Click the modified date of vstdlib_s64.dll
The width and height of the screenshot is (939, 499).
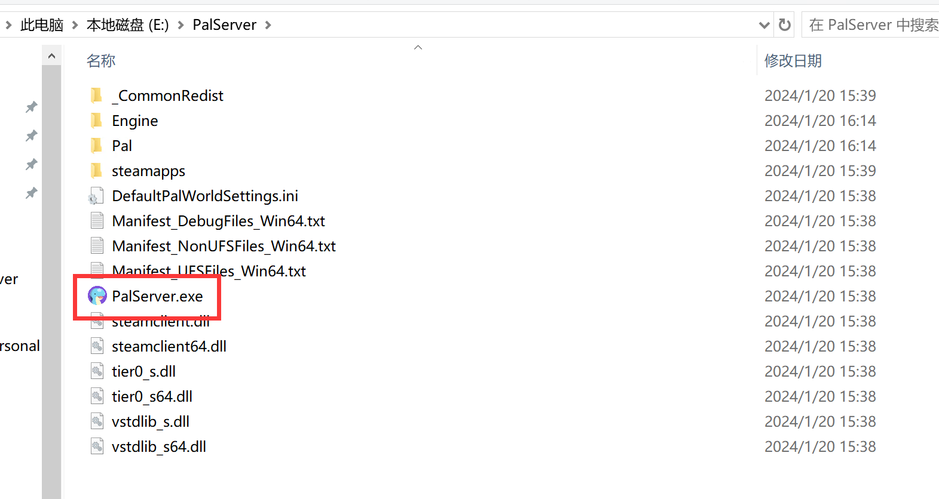(820, 446)
